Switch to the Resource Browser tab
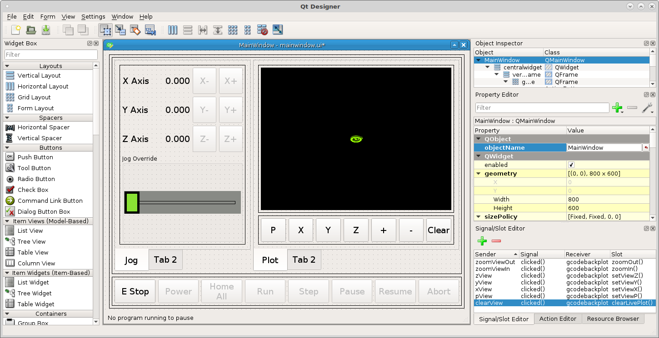The width and height of the screenshot is (659, 338). click(x=613, y=319)
